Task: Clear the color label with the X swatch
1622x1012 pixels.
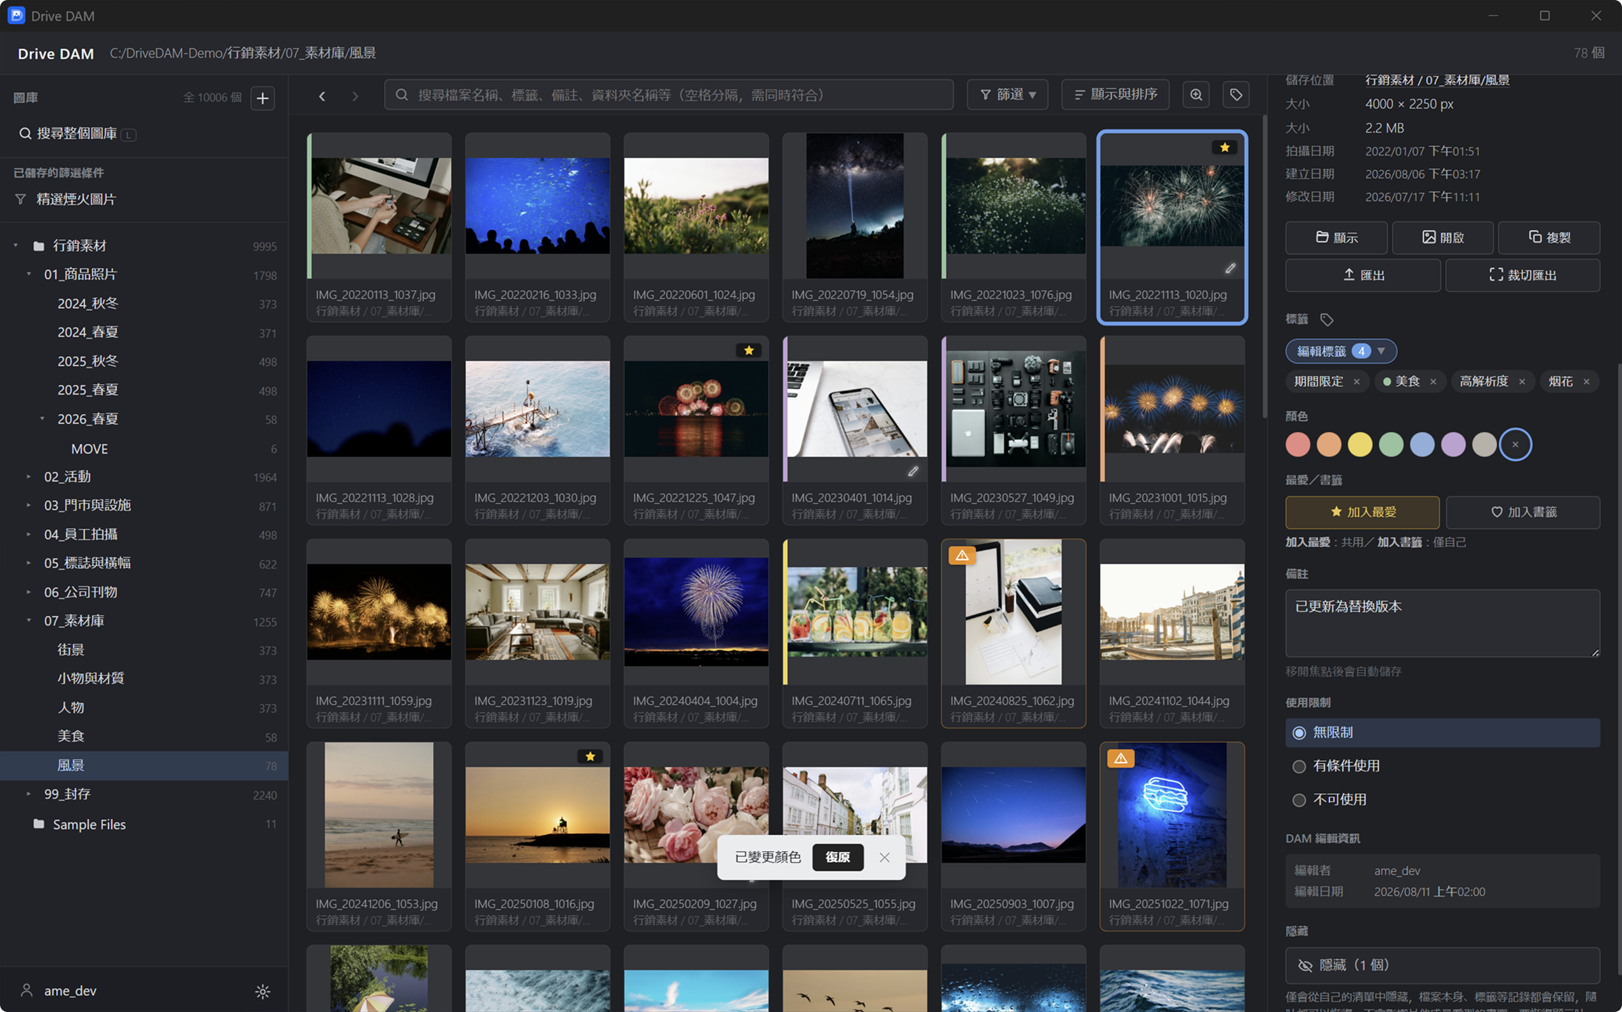Action: 1515,445
